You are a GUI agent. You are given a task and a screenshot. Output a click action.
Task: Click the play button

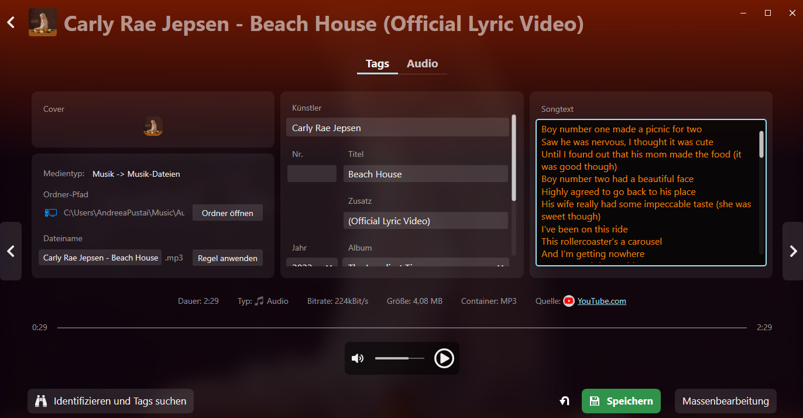coord(444,358)
